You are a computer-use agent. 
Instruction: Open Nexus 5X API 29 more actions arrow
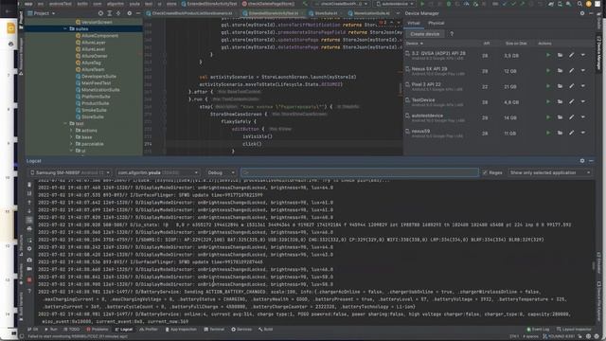point(583,71)
